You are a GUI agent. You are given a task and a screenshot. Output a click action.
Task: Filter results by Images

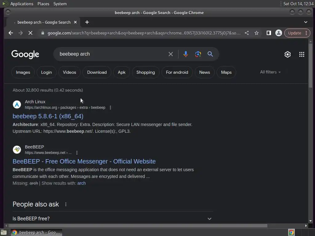23,72
